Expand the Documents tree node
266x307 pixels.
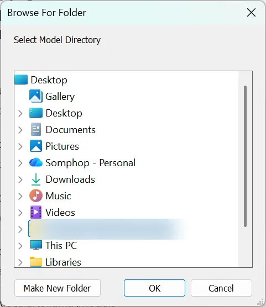pos(20,130)
